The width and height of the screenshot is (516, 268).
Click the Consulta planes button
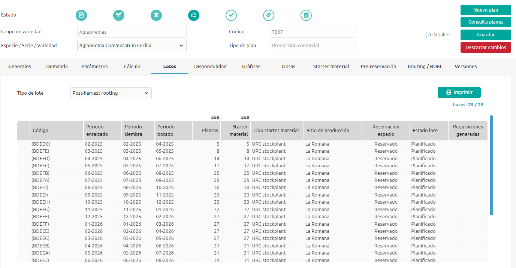tap(486, 22)
